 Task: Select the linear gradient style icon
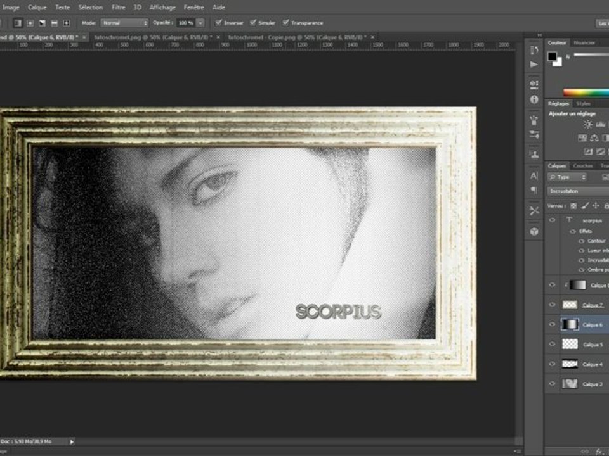(x=18, y=23)
